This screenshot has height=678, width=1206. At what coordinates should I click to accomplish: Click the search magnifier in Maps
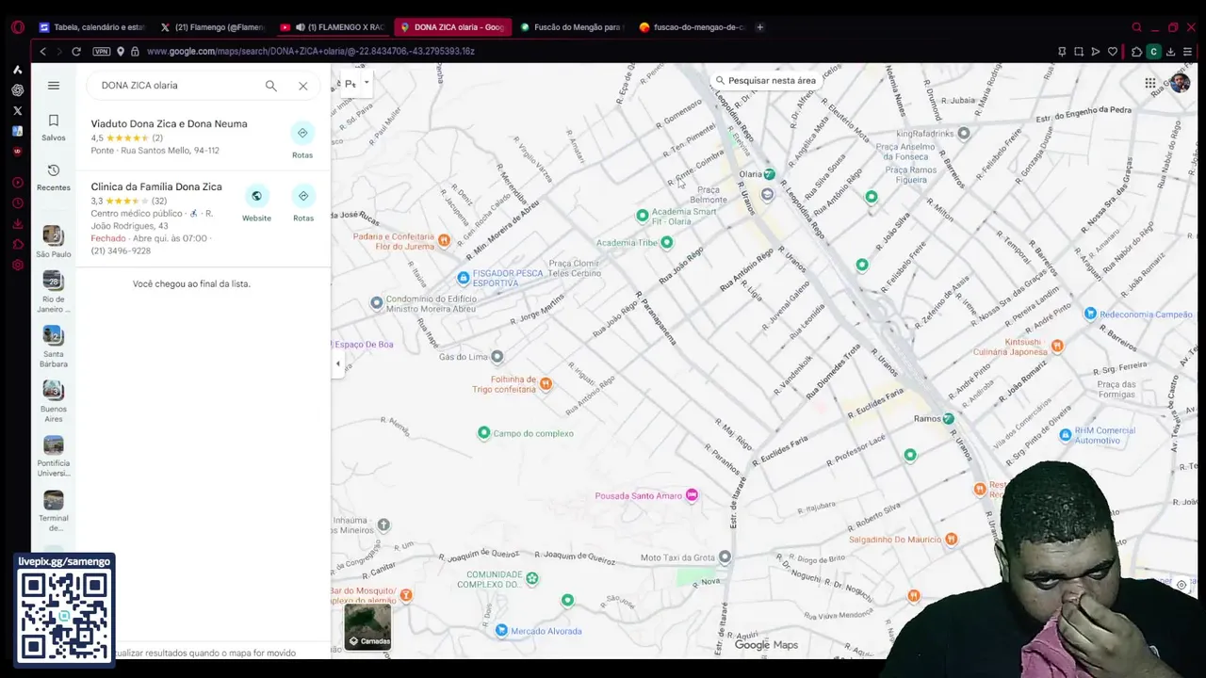(271, 86)
